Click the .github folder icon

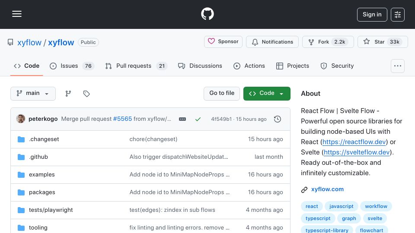pyautogui.click(x=21, y=157)
